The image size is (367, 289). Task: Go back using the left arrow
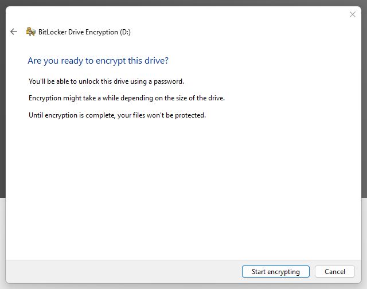click(14, 32)
